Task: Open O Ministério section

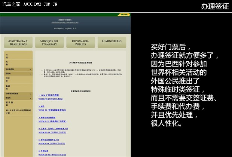Action: coord(112,42)
